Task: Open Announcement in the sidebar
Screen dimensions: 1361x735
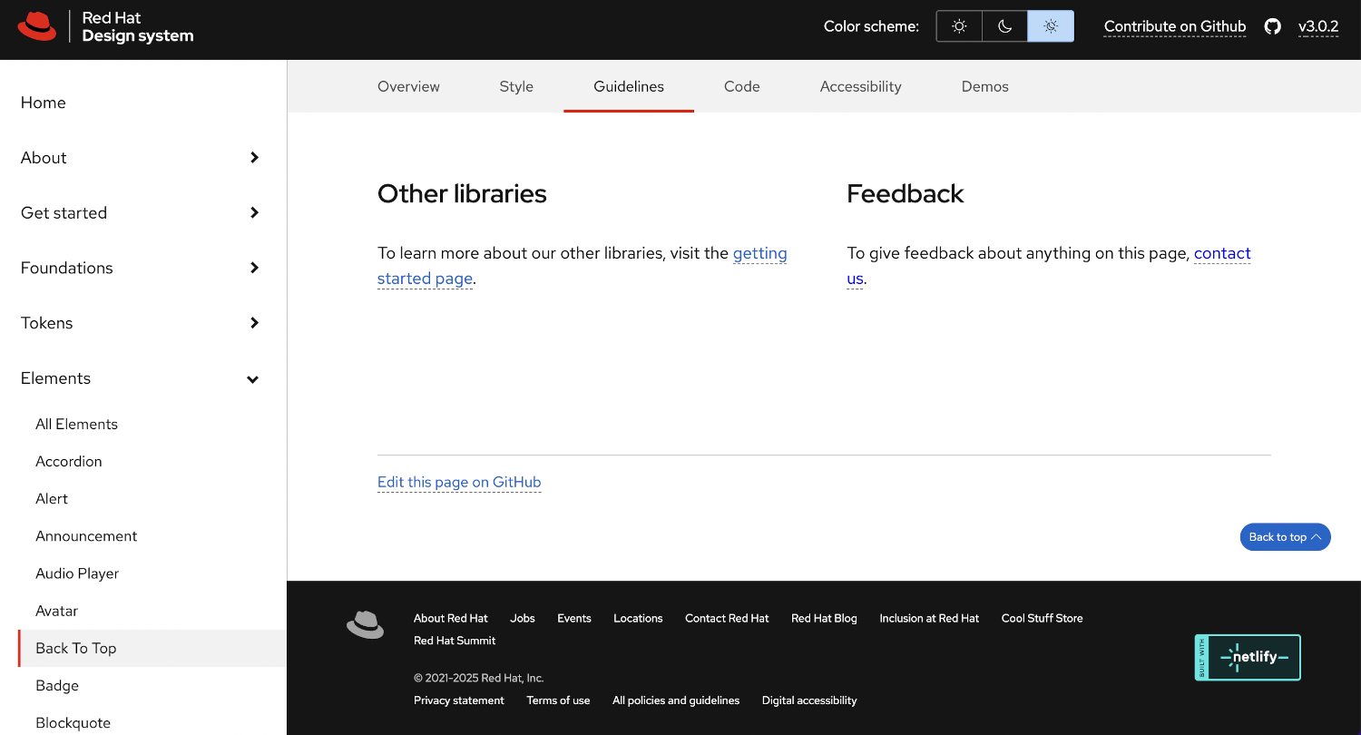Action: click(x=86, y=535)
